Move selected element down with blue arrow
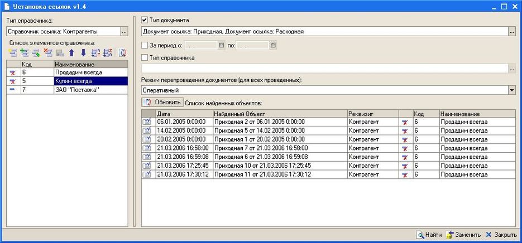The width and height of the screenshot is (522, 243). click(83, 53)
